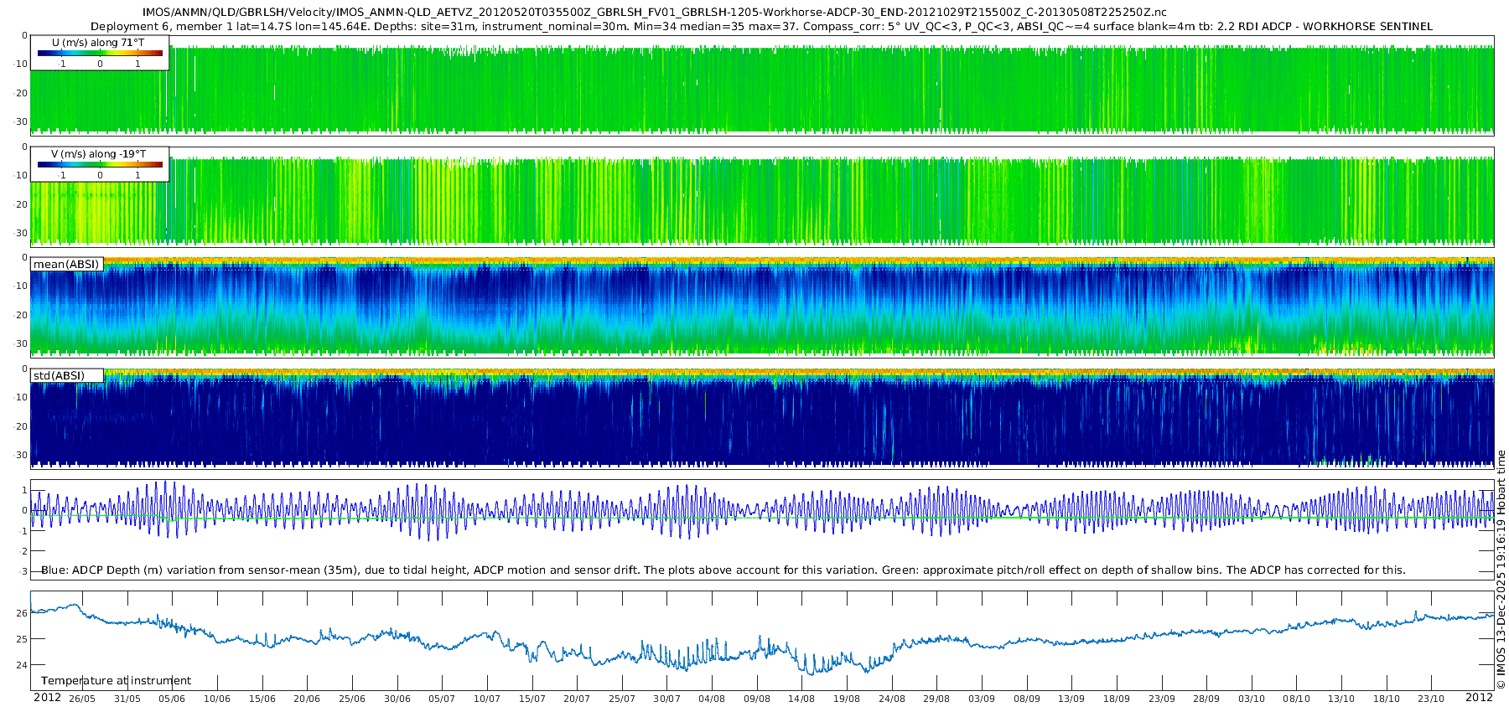This screenshot has height=712, width=1509.
Task: Click the std ABSI heatmap panel
Action: (x=762, y=417)
